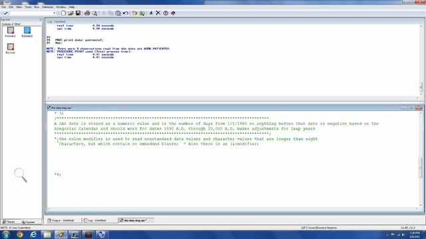426x239 pixels.
Task: Open the Run menu
Action: [37, 7]
